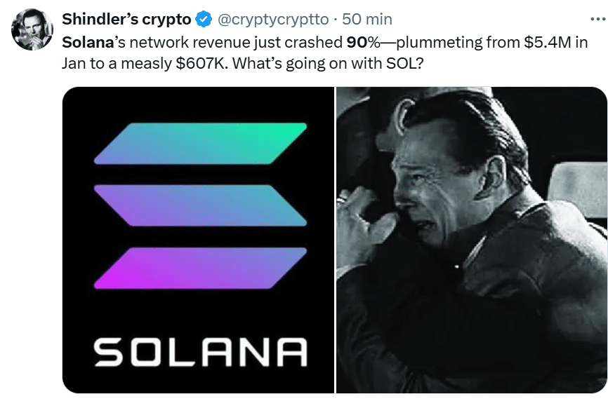Viewport: 608px width, 401px height.
Task: Click the top teal Solana logo bar
Action: point(201,143)
